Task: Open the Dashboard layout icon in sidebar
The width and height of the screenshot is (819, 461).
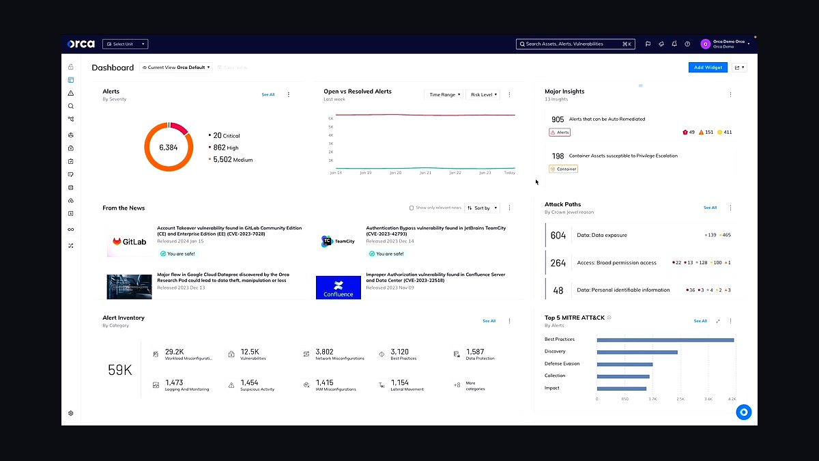Action: click(71, 80)
